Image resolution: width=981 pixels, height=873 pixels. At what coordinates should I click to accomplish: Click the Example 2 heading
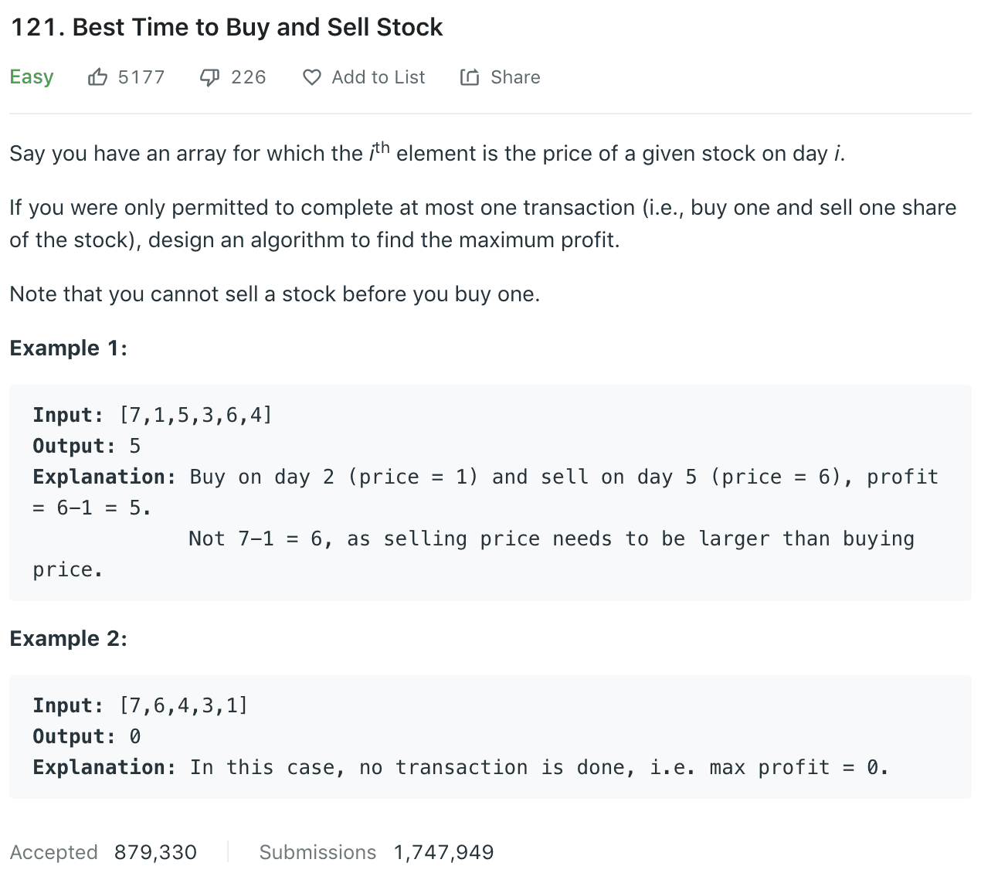tap(68, 639)
